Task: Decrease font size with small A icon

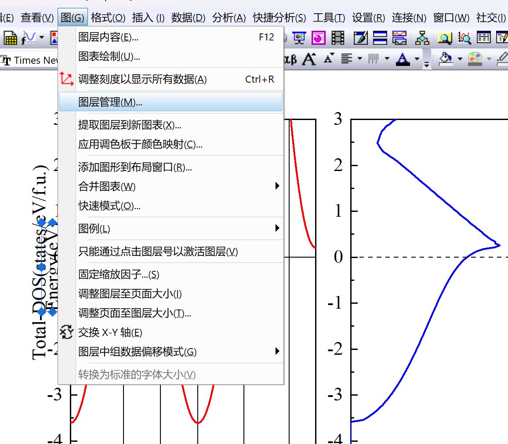Action: 329,58
